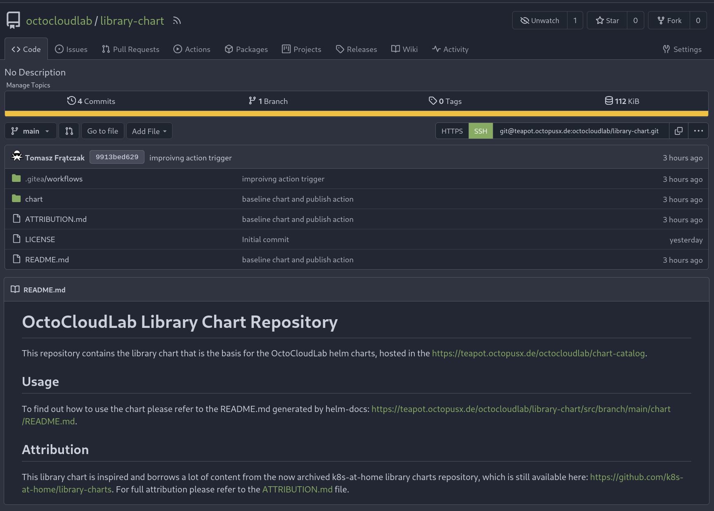Open the LICENSE file
Image resolution: width=714 pixels, height=511 pixels.
coord(40,239)
